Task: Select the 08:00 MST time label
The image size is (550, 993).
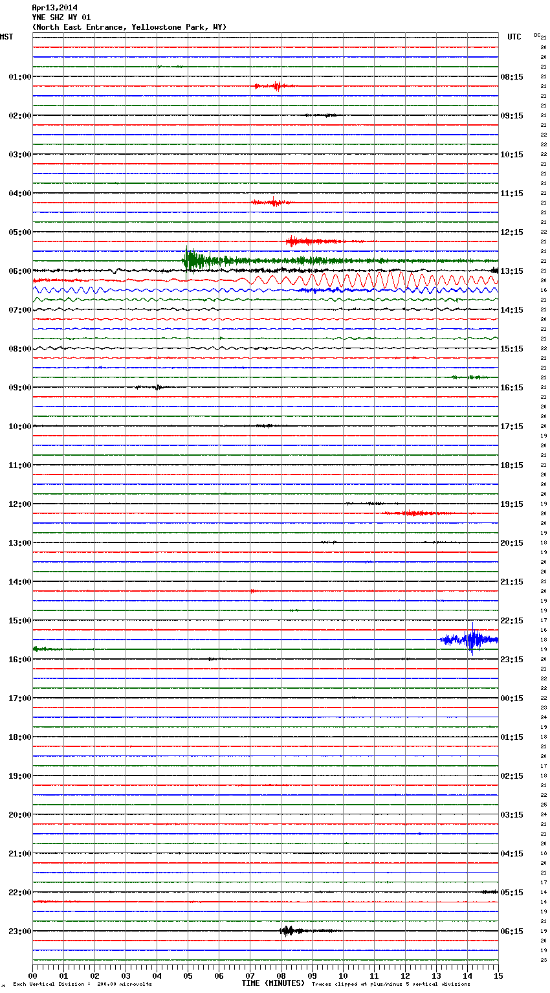Action: coord(19,349)
